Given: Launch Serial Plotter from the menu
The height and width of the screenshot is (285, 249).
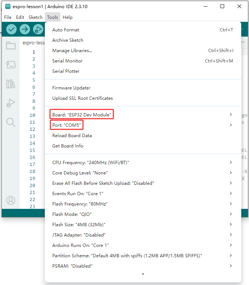Looking at the screenshot, I should [143, 71].
